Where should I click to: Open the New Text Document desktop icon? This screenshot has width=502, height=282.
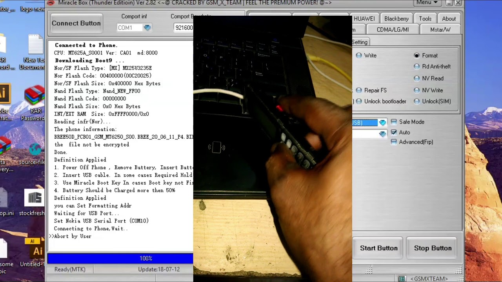click(35, 52)
